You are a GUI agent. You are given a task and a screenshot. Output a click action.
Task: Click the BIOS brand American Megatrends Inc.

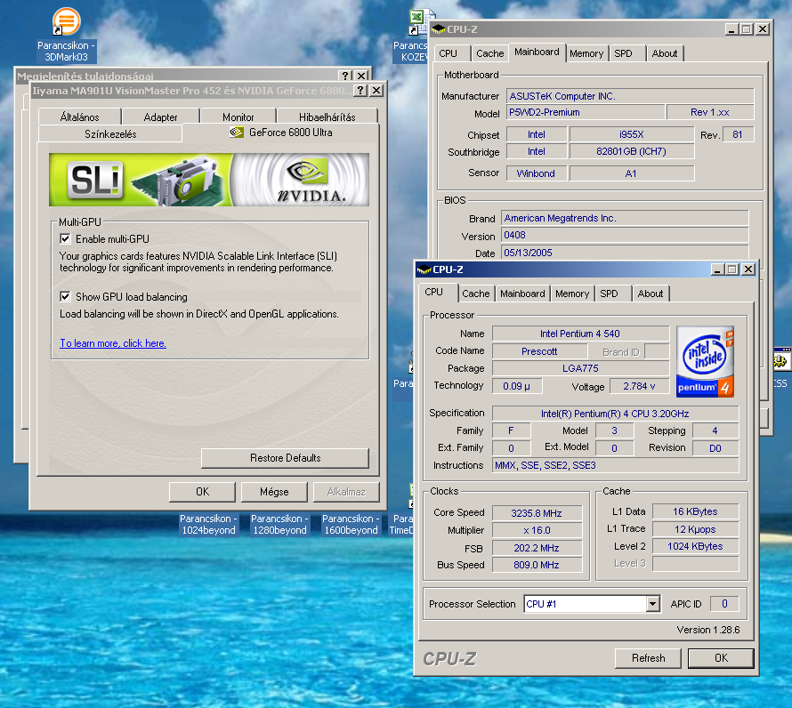pyautogui.click(x=625, y=218)
